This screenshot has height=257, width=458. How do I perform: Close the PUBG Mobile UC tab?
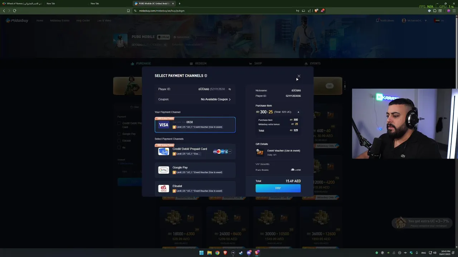(173, 4)
